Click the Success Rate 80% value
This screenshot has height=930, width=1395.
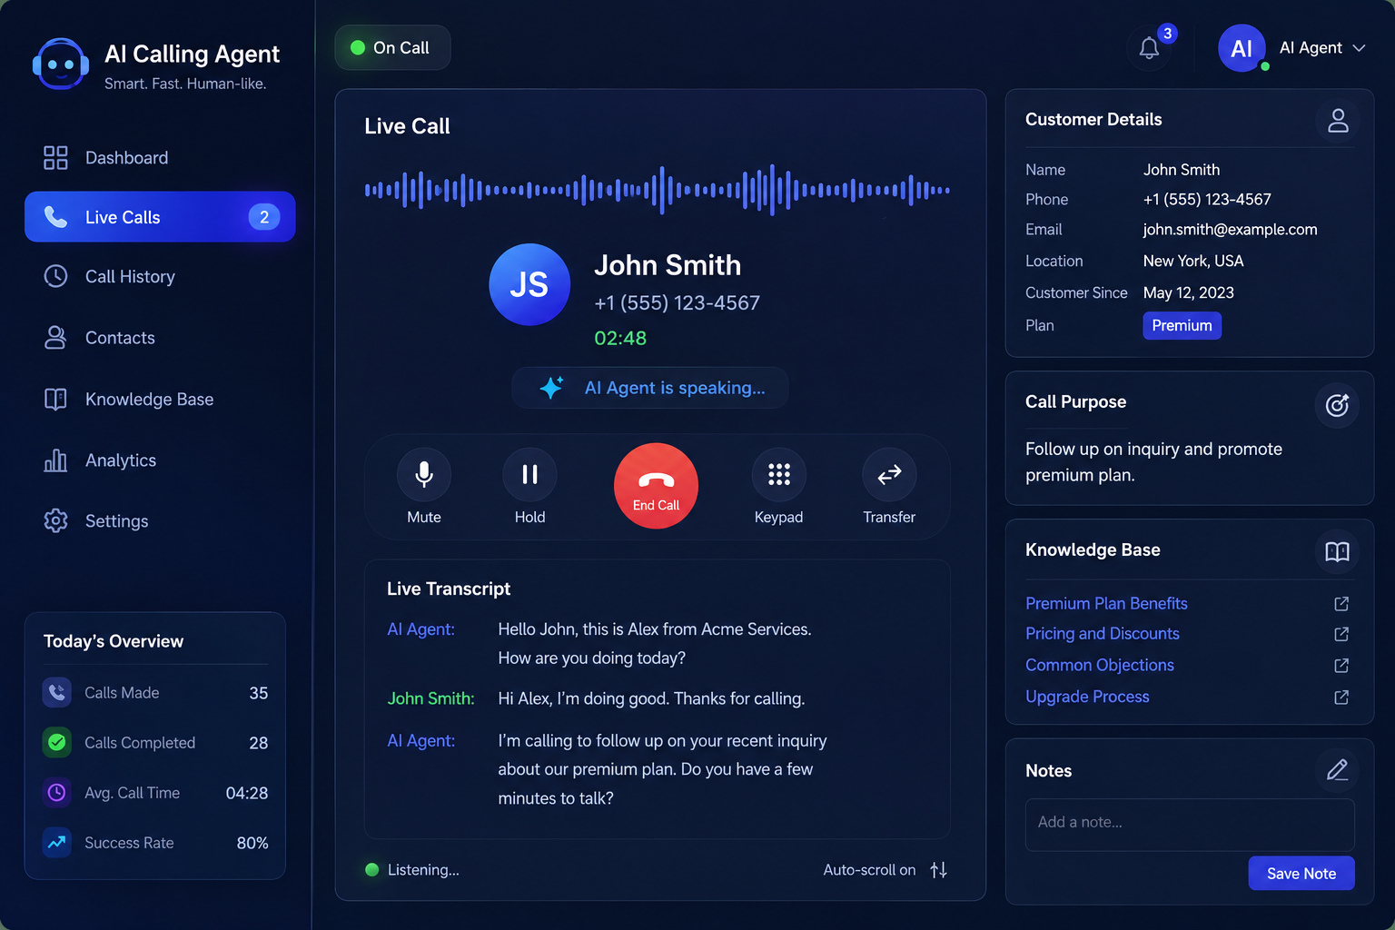(252, 843)
